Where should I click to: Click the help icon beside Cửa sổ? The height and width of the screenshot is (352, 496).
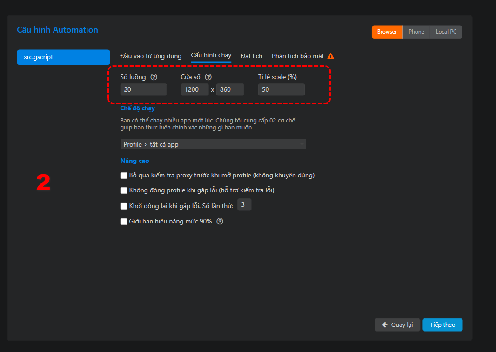click(x=208, y=77)
